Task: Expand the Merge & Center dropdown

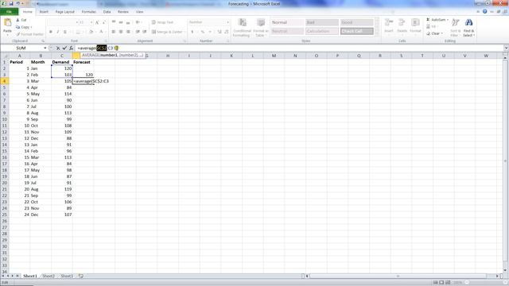Action: [185, 32]
